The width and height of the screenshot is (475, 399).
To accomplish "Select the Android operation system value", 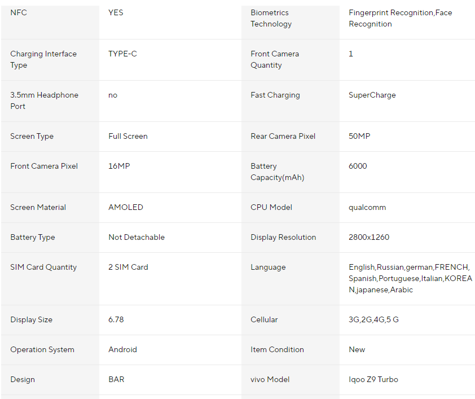I will pos(122,349).
